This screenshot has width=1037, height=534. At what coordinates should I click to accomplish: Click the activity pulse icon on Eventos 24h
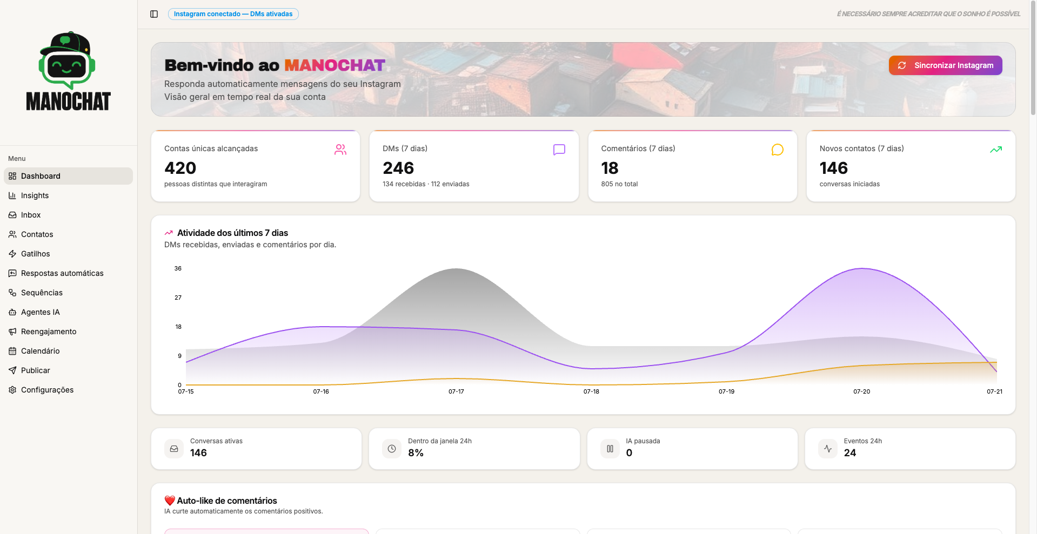pos(828,449)
